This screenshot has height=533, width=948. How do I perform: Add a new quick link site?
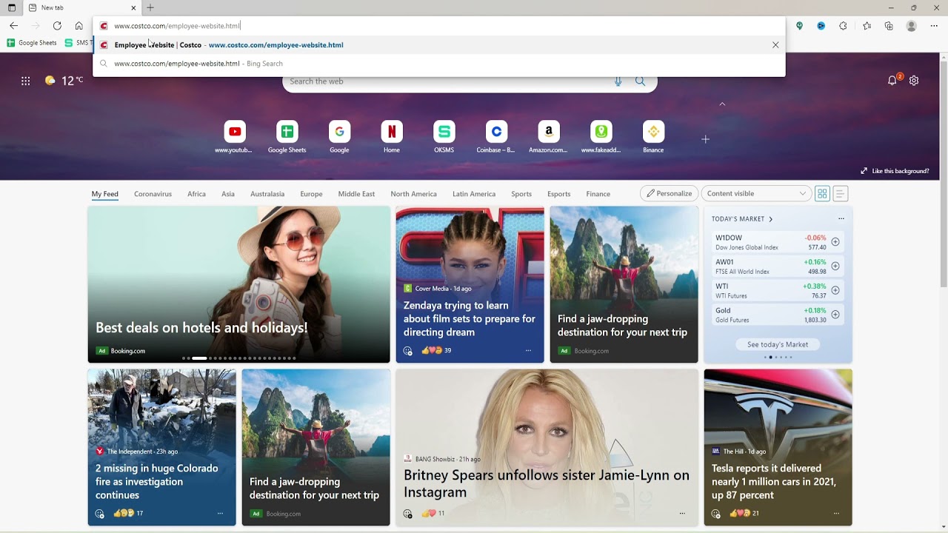705,139
